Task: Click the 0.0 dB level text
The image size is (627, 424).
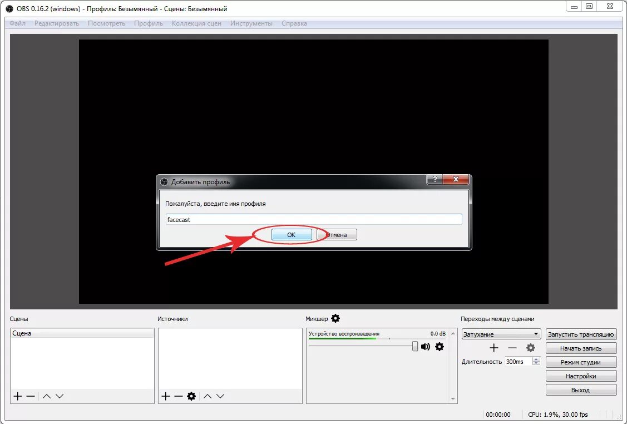Action: pos(438,334)
